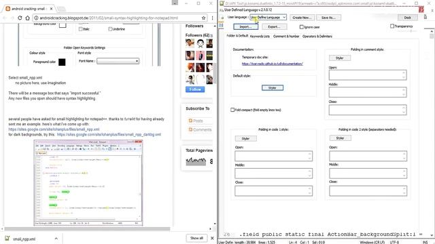Viewport: 435px width, 244px height.
Task: Close the android cracking browser tab
Action: click(x=52, y=9)
